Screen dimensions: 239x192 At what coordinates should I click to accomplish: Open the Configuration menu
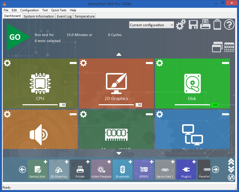[29, 10]
